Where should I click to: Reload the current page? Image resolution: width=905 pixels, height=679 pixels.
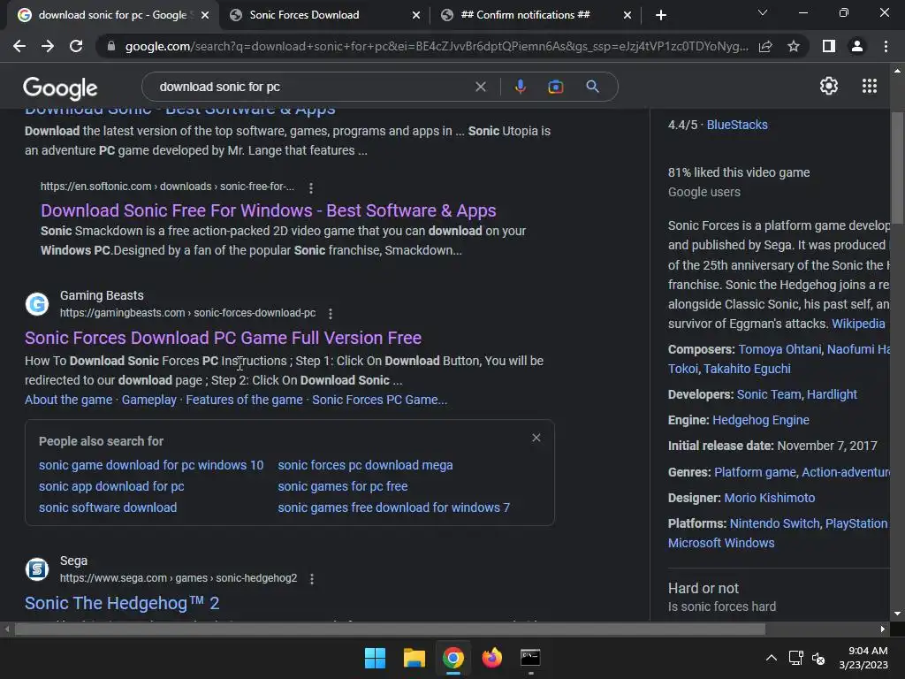click(76, 46)
